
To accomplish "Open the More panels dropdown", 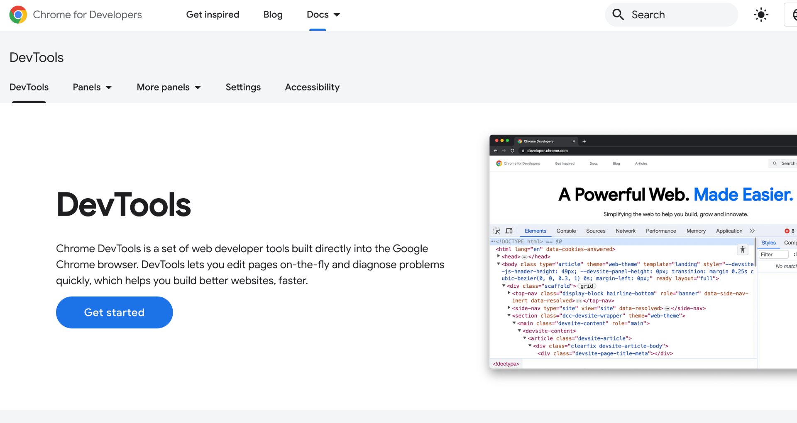I will [169, 87].
